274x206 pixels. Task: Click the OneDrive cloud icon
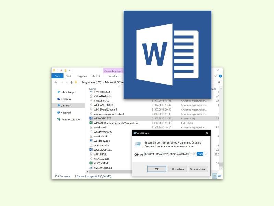tap(58, 99)
